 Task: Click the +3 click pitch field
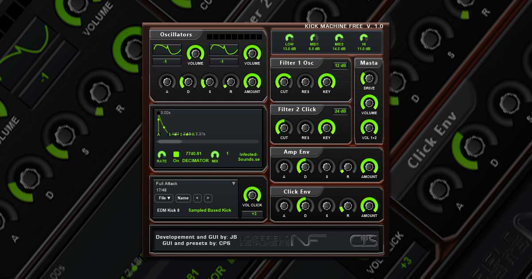pos(252,214)
